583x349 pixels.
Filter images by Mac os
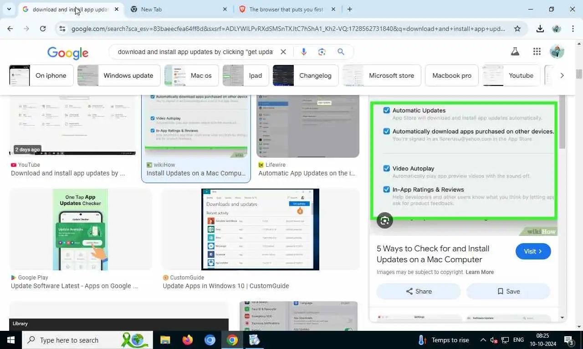pyautogui.click(x=191, y=75)
